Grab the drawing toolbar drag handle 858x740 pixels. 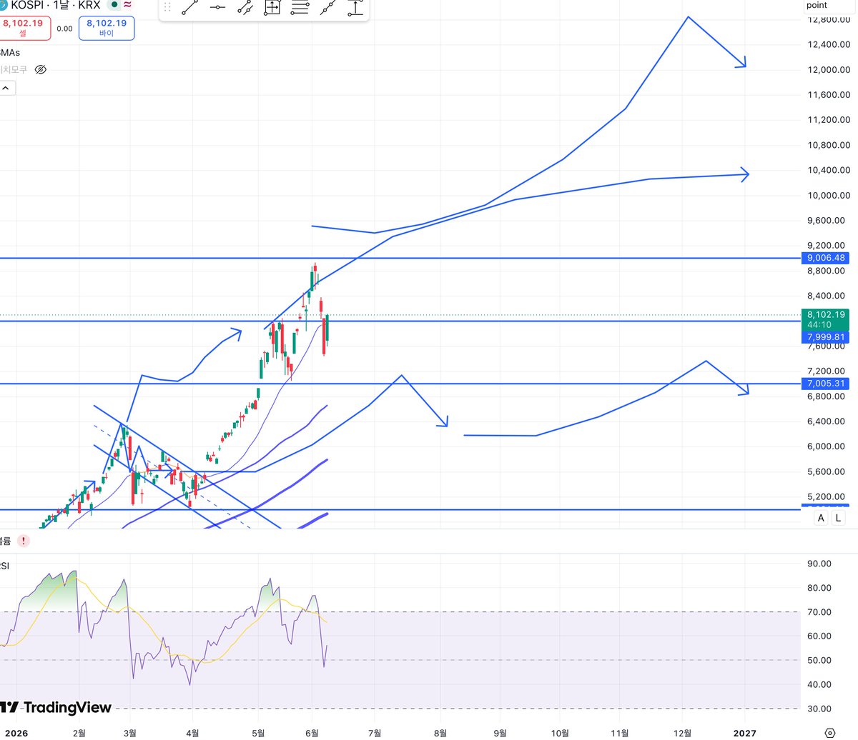click(x=167, y=9)
